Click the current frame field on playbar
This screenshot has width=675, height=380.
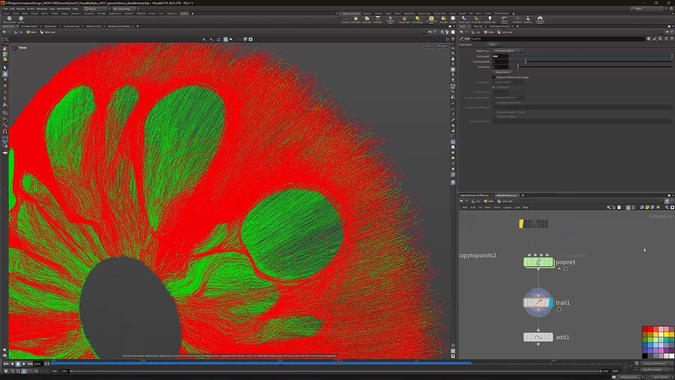tap(38, 364)
